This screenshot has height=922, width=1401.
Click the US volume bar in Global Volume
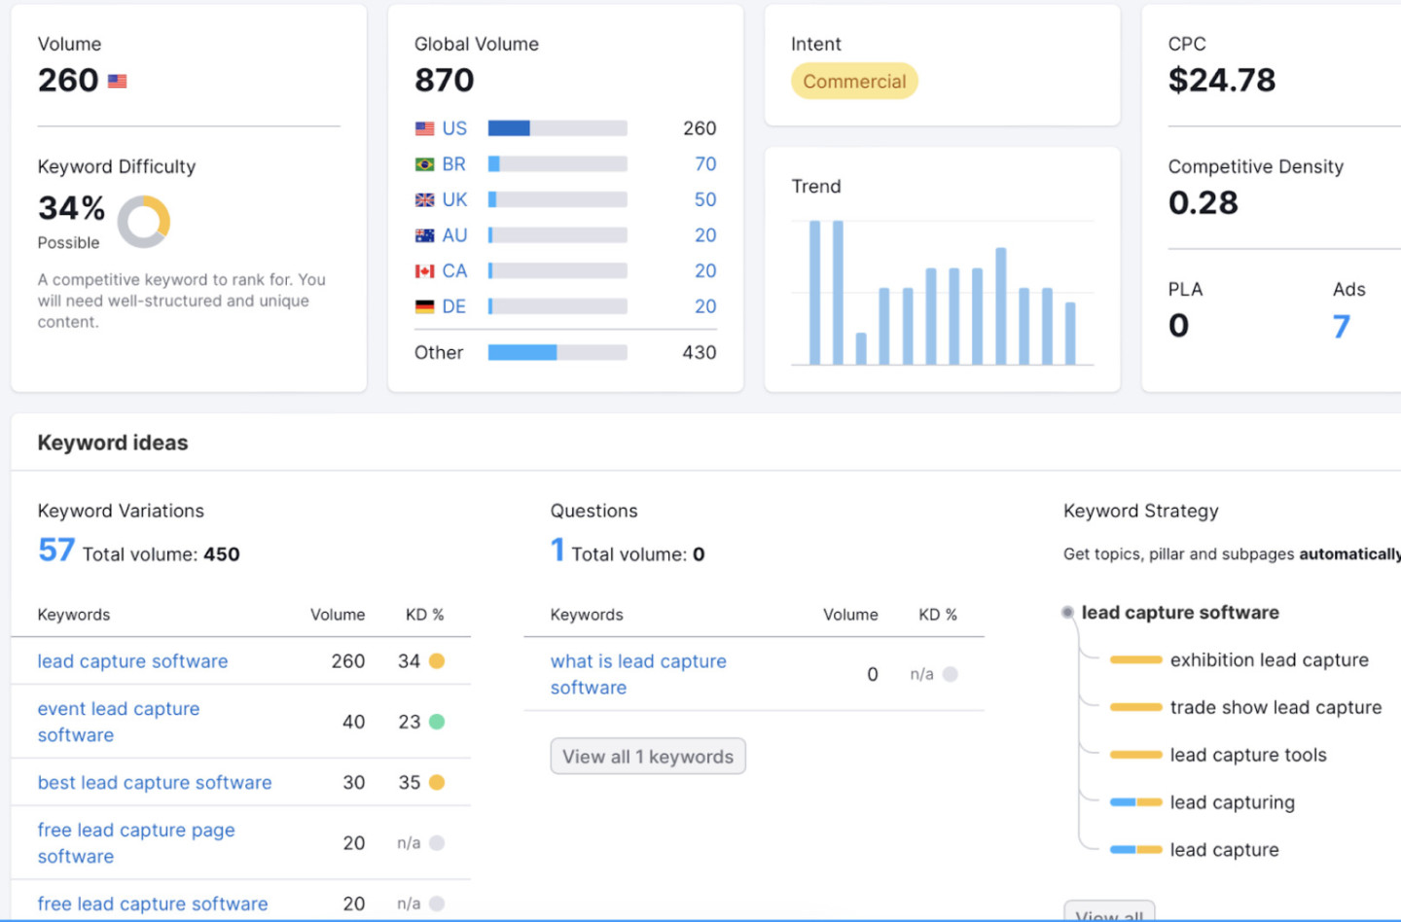557,128
